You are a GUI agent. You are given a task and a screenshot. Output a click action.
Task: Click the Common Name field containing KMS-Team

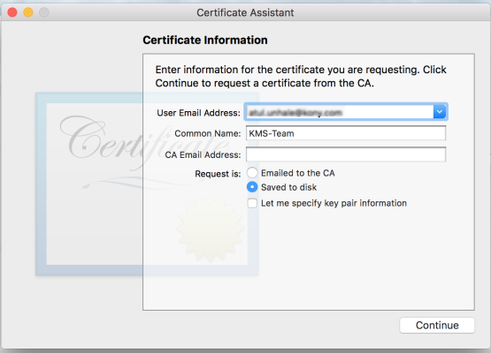[346, 133]
